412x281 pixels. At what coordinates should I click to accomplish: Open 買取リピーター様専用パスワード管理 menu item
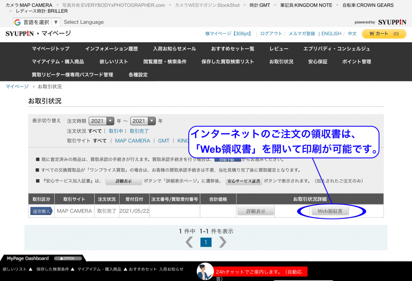click(x=73, y=75)
